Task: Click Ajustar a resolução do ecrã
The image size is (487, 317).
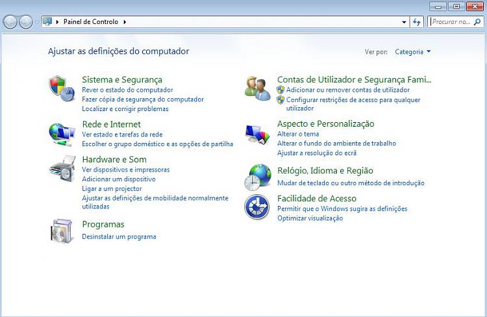Action: (317, 153)
